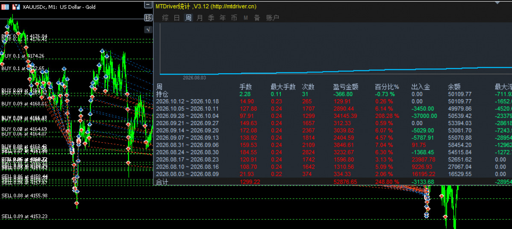
Task: Select the 2026.10.12 ~ 2026.10.18 week row
Action: point(333,101)
